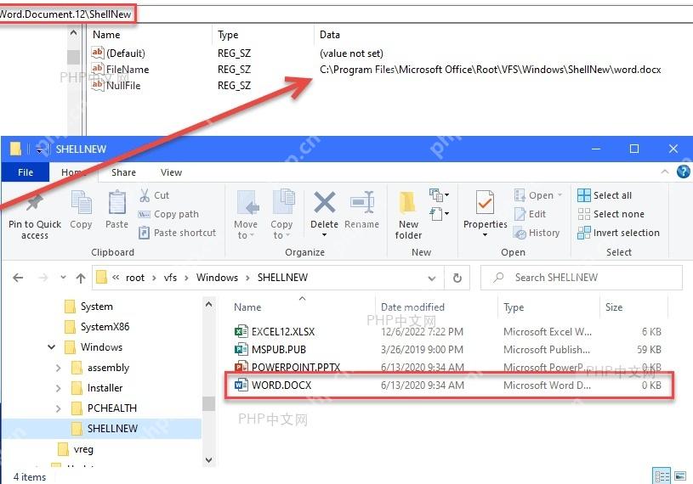The height and width of the screenshot is (484, 693).
Task: Click the Copy icon in Clipboard group
Action: click(82, 204)
